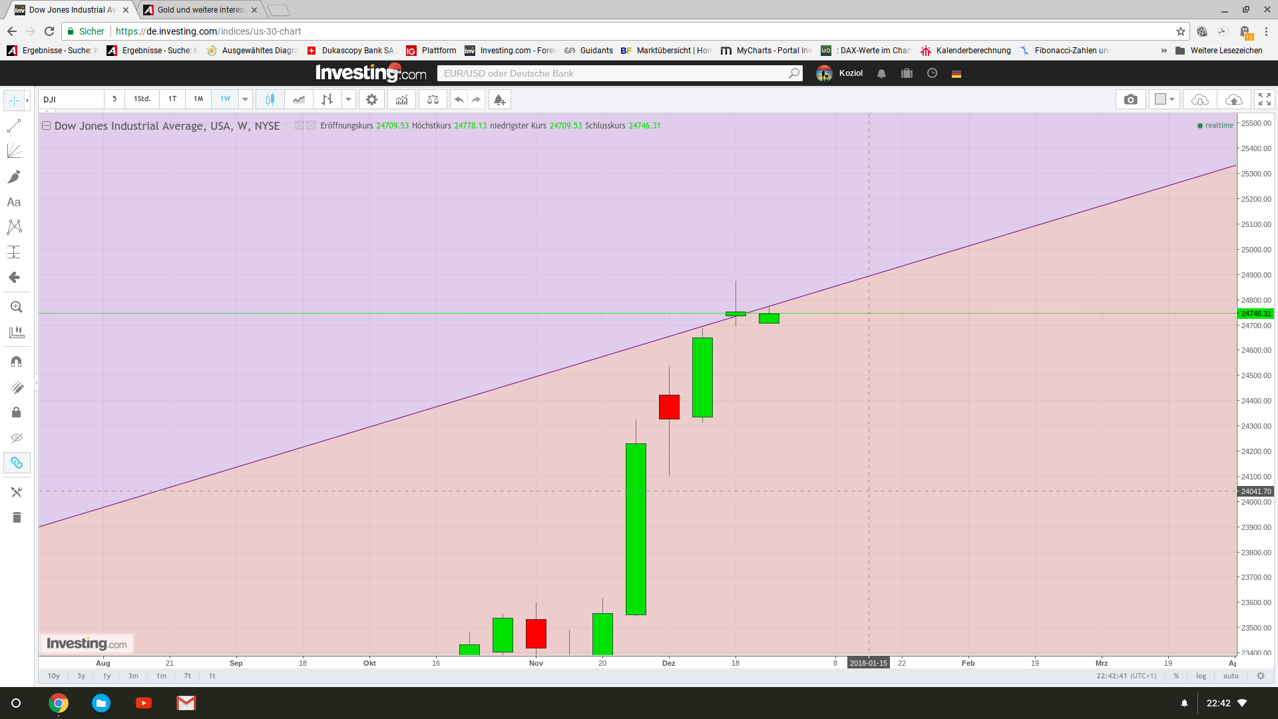Select the candlestick chart style
The height and width of the screenshot is (719, 1278).
click(270, 99)
